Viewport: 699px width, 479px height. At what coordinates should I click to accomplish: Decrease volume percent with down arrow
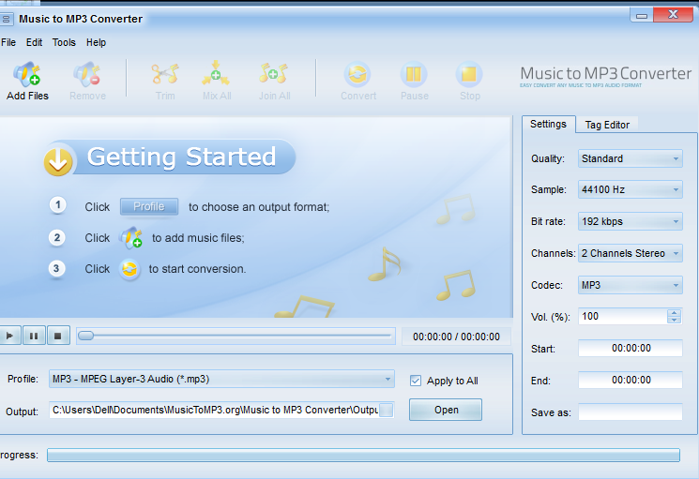coord(674,320)
